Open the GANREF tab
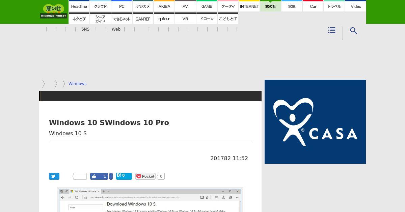Screen dimensions: 405x212 (x=143, y=19)
